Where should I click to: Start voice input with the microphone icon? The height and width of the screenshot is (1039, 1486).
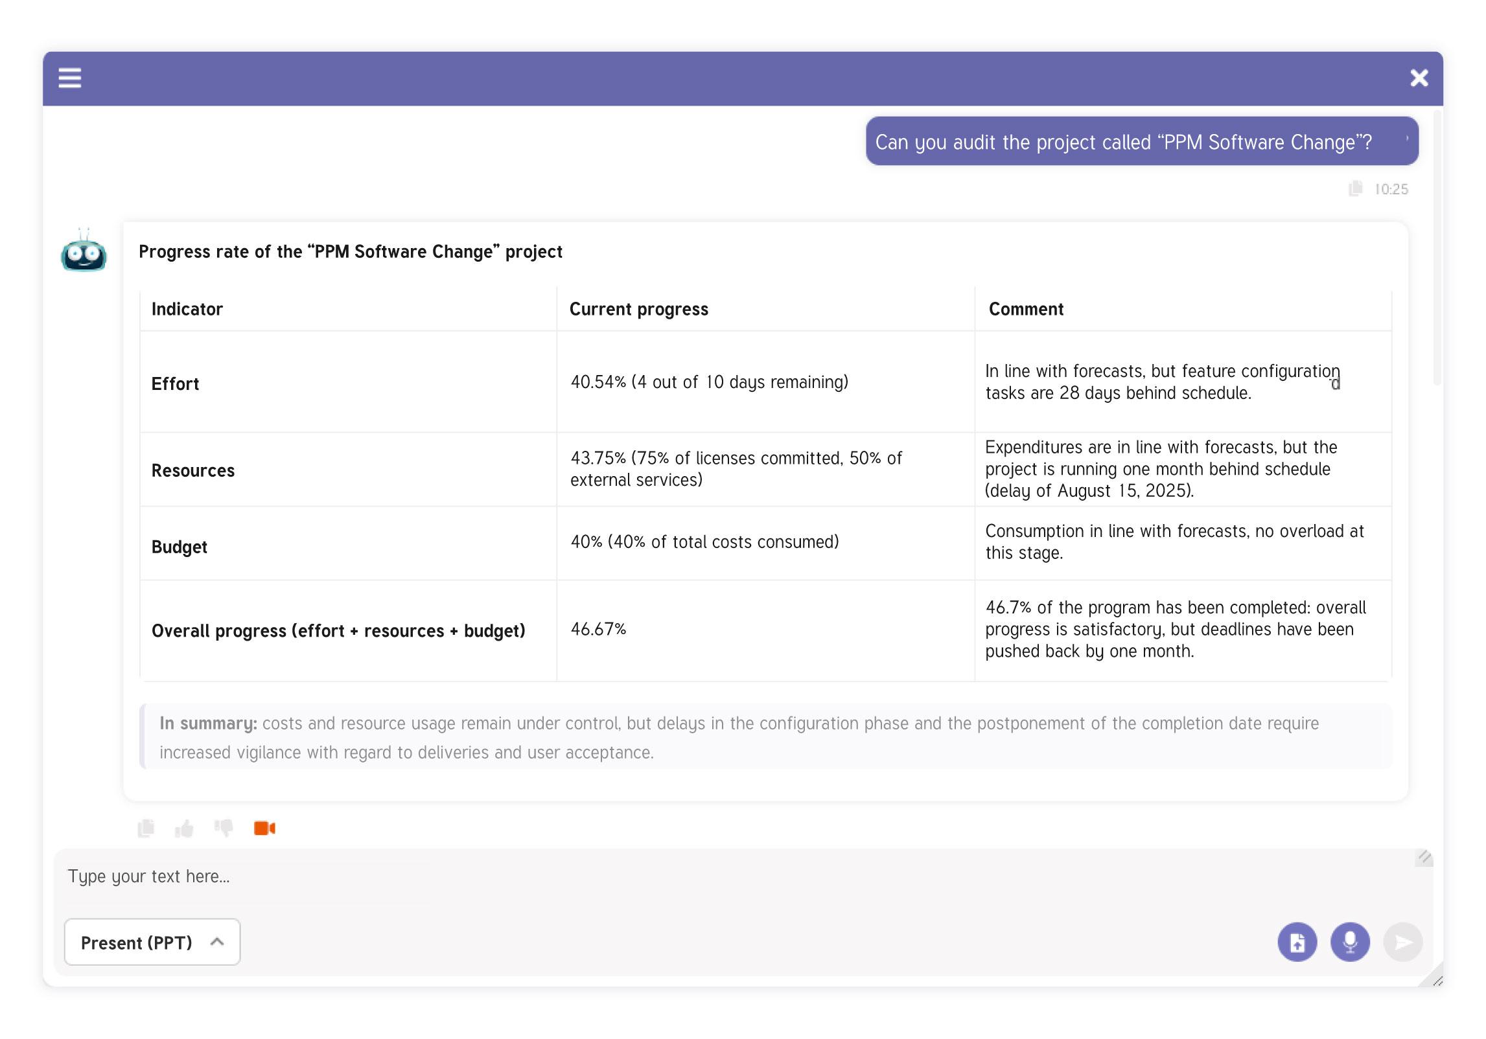[1350, 942]
